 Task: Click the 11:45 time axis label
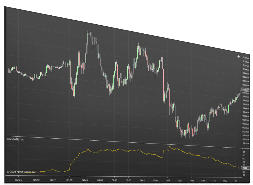pyautogui.click(x=235, y=181)
